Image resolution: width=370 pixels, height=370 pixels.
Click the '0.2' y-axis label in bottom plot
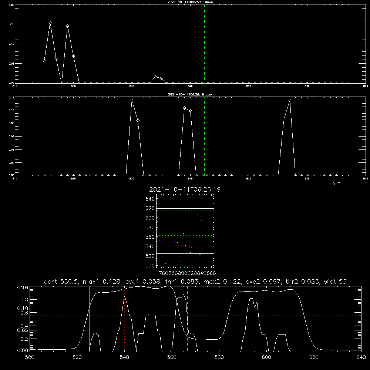[x=24, y=339]
